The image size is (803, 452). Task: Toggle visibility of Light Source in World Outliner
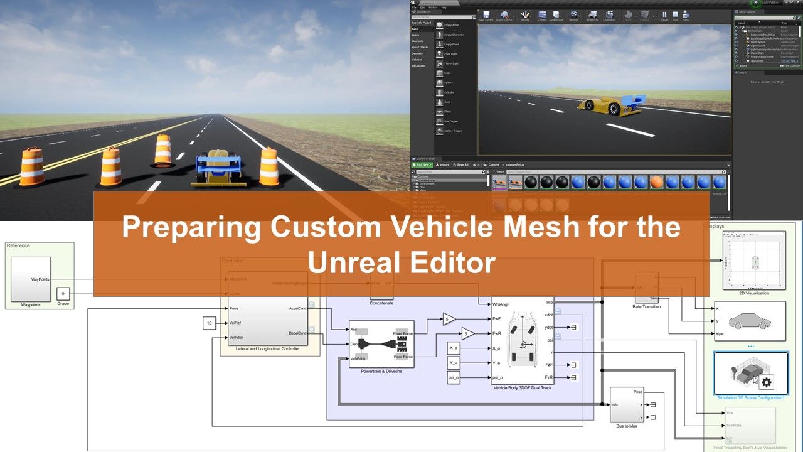[x=735, y=45]
